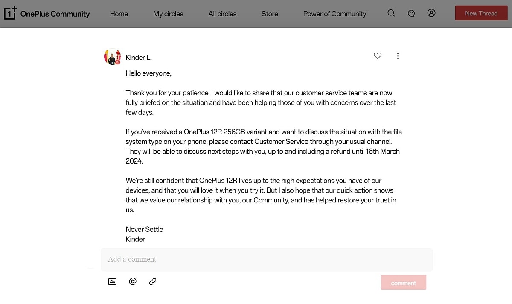Navigate to Power of Community
512x304 pixels.
point(335,14)
